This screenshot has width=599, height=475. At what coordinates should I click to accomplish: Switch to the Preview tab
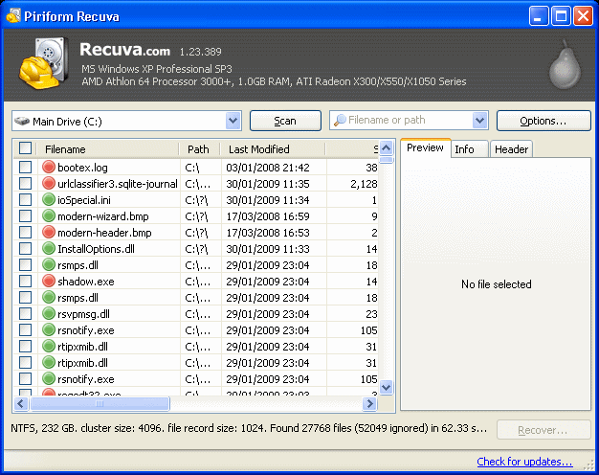click(x=425, y=148)
